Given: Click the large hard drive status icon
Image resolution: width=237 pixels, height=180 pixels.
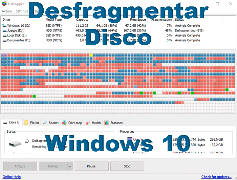Looking at the screenshot, I should click(15, 143).
